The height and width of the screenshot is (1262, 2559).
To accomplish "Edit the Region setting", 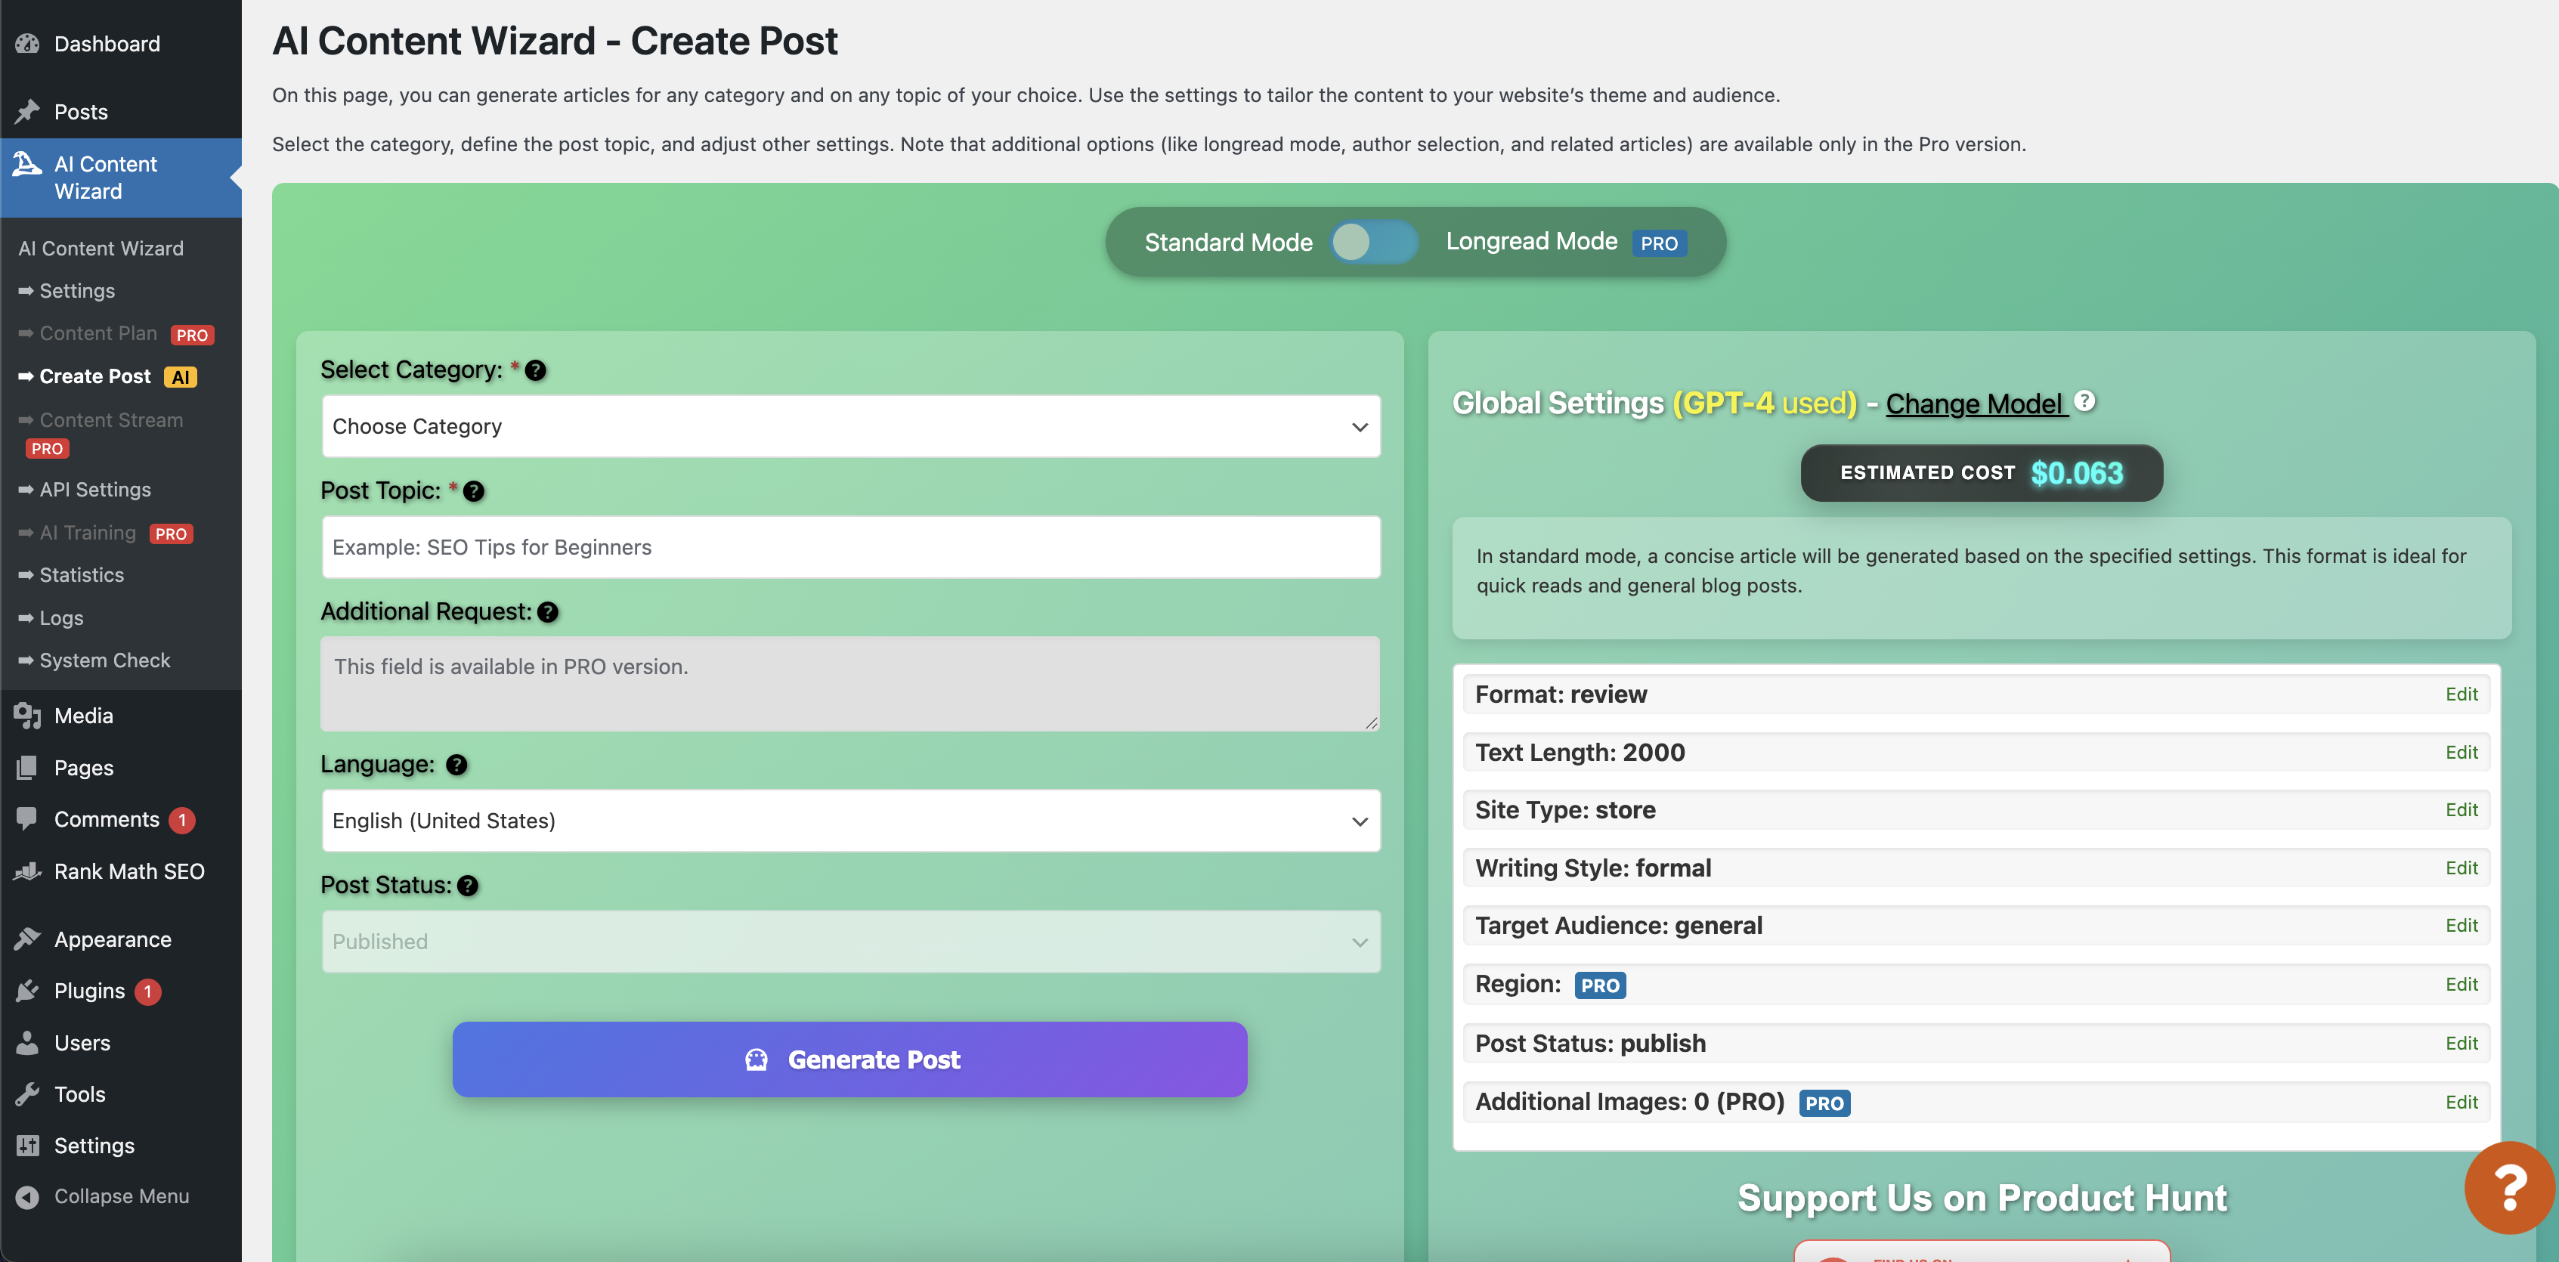I will (x=2461, y=984).
